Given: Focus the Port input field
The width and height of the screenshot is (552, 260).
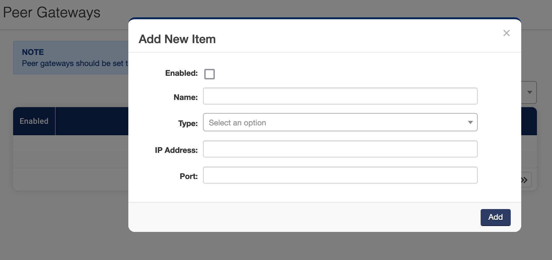Looking at the screenshot, I should (340, 175).
